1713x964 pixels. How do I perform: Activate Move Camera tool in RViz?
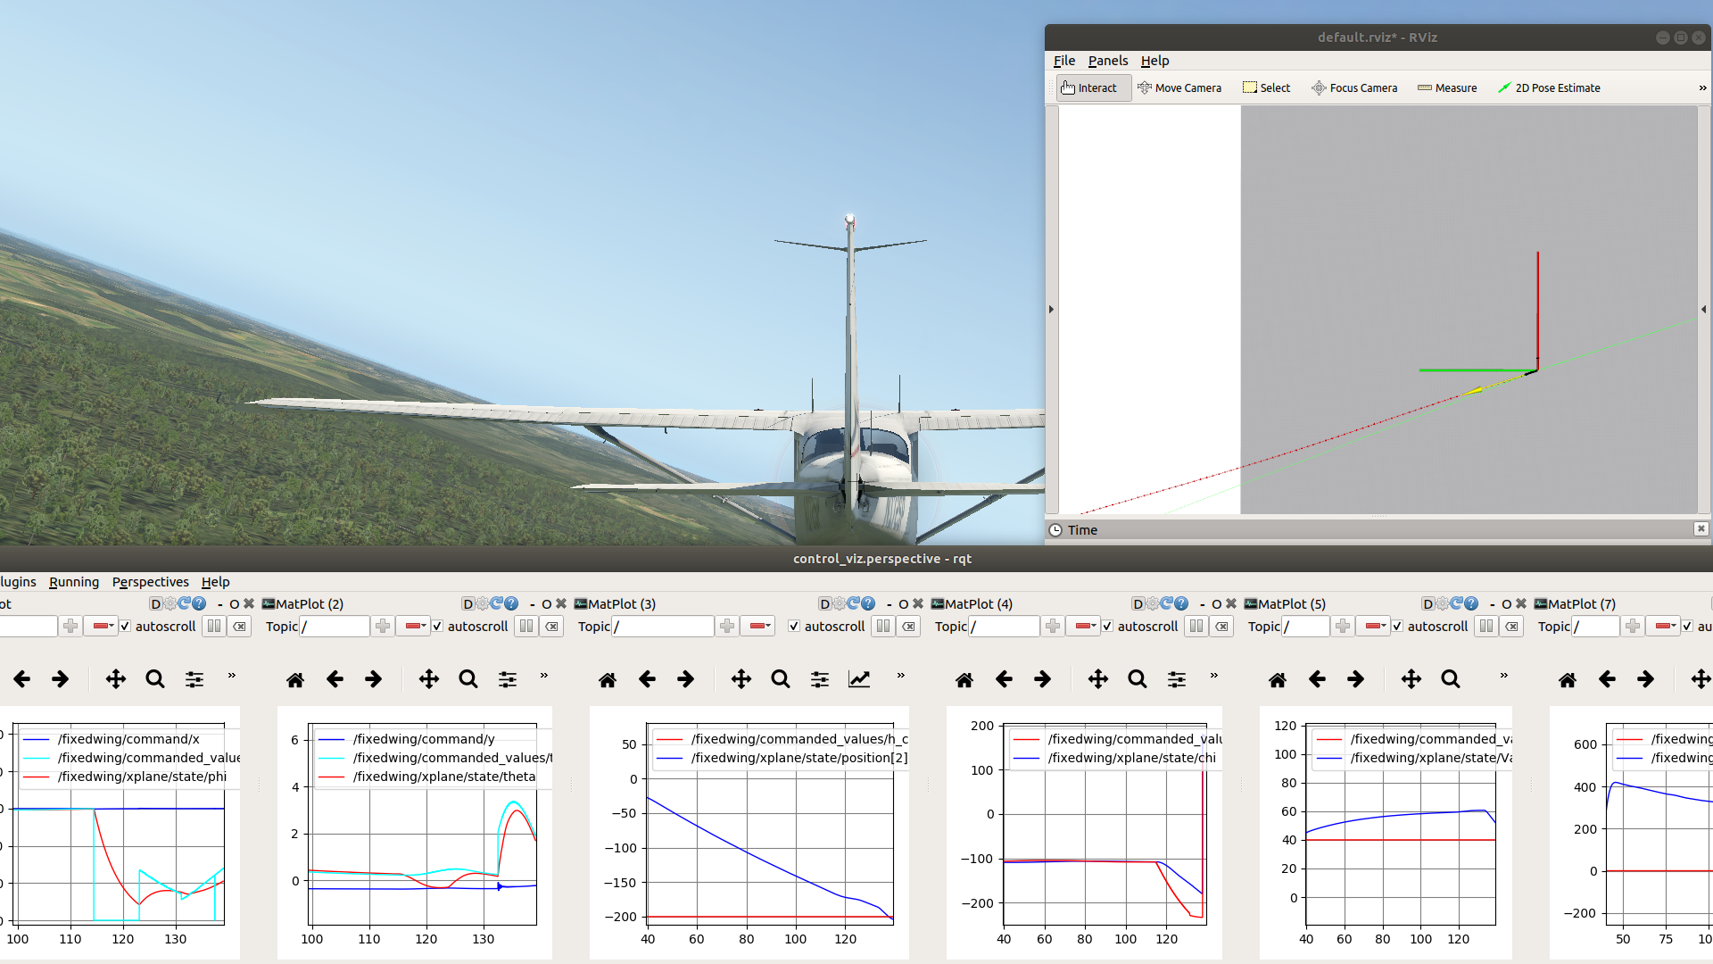[1179, 87]
